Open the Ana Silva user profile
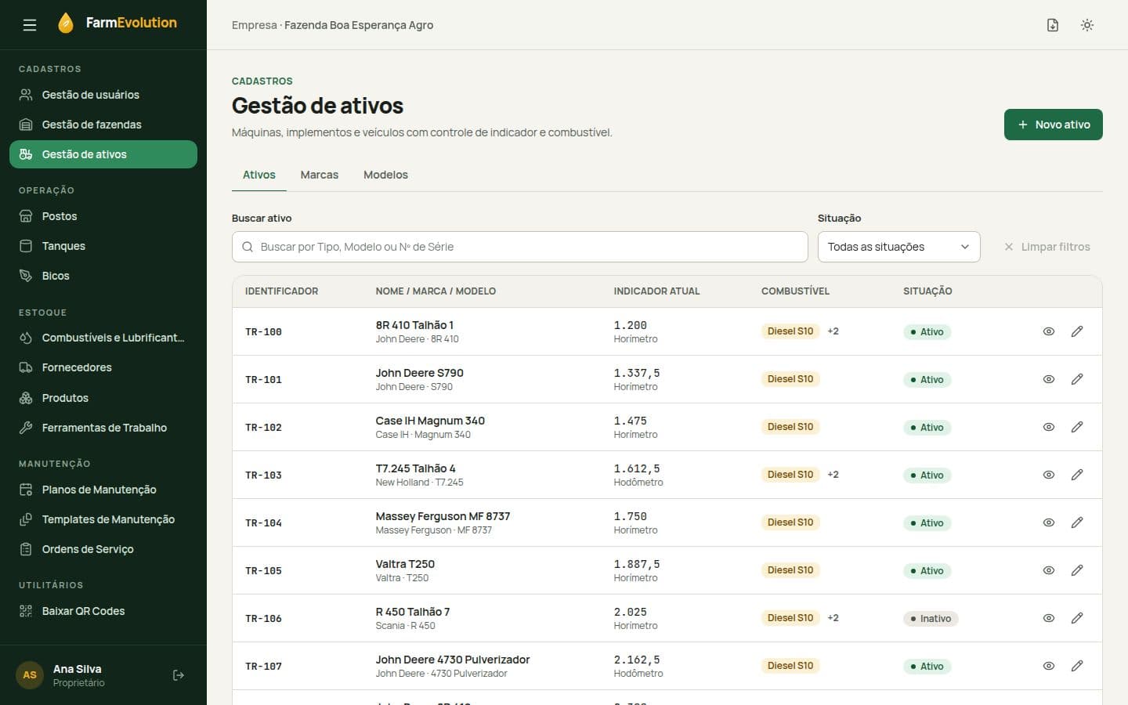This screenshot has width=1128, height=705. (78, 675)
